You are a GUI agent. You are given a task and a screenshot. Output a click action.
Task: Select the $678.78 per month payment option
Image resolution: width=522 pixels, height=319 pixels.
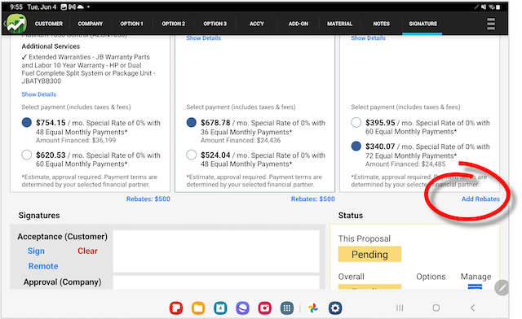coord(192,123)
